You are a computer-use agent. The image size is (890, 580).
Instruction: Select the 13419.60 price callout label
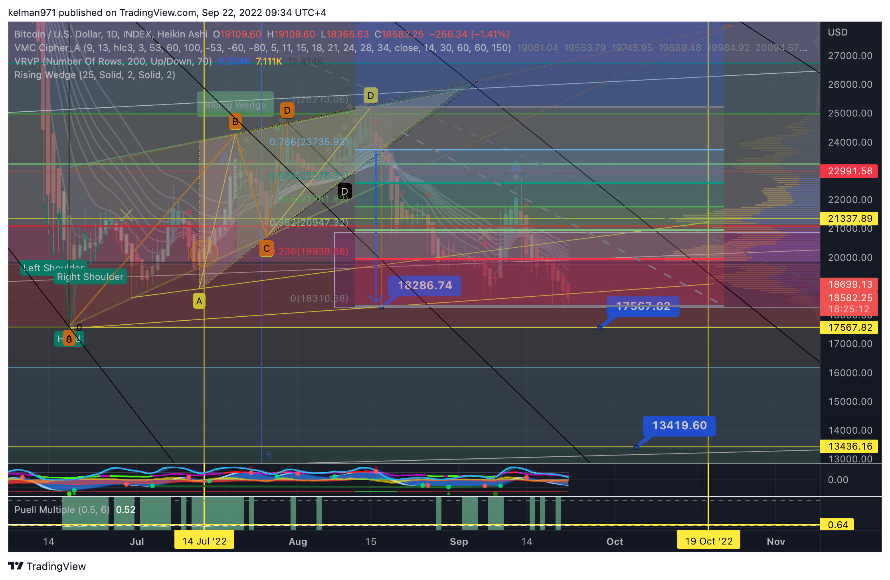point(679,426)
